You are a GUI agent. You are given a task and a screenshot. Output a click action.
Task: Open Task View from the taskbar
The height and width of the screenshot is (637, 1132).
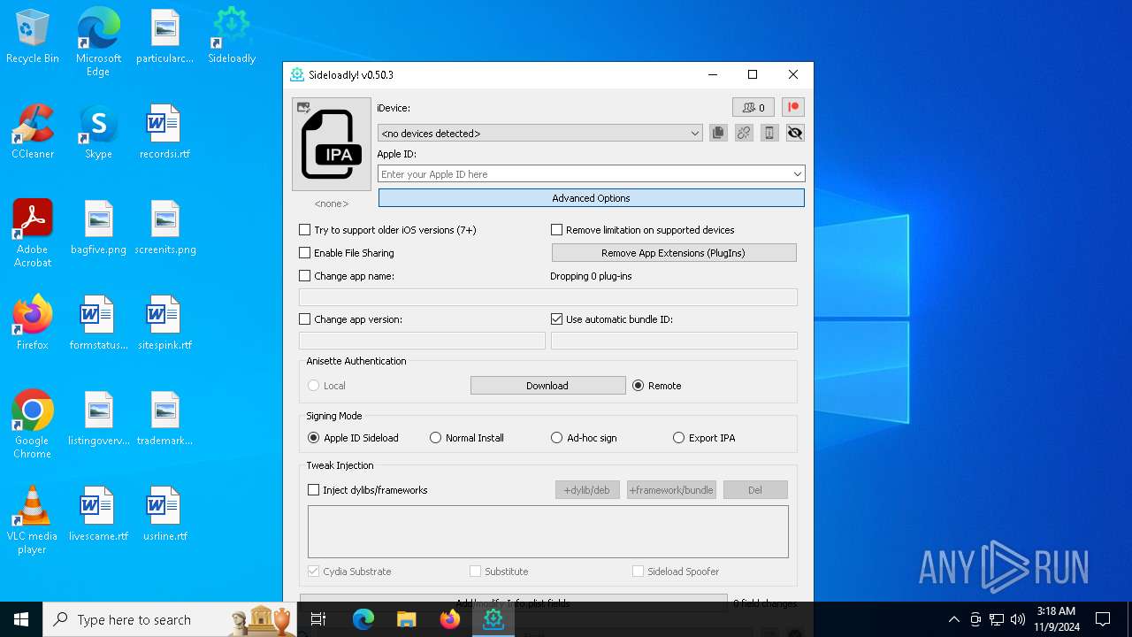pyautogui.click(x=319, y=619)
